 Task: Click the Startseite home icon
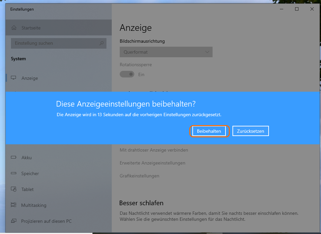(x=14, y=28)
